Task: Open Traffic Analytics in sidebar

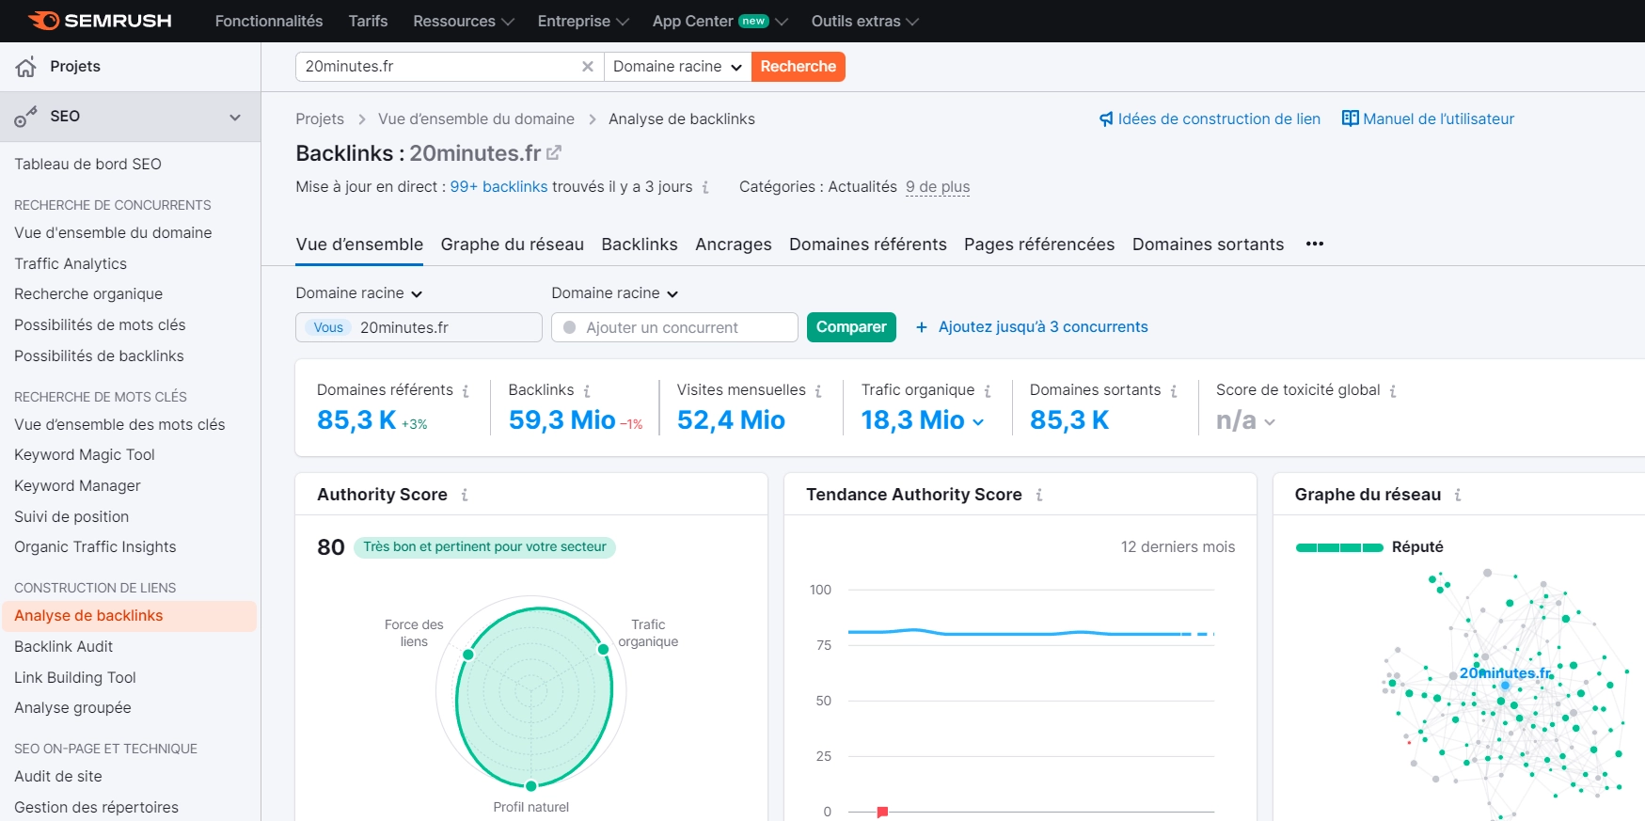Action: (x=71, y=264)
